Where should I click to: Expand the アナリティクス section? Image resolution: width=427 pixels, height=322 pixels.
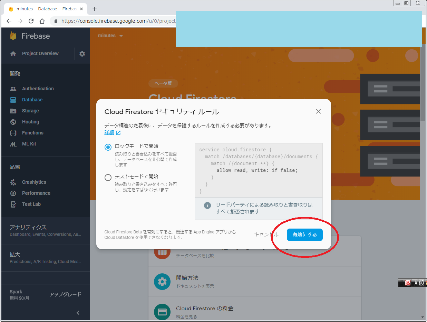click(46, 230)
